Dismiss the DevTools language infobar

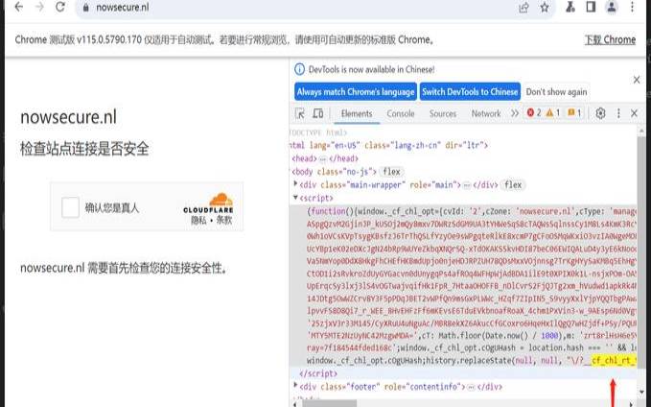tap(637, 80)
